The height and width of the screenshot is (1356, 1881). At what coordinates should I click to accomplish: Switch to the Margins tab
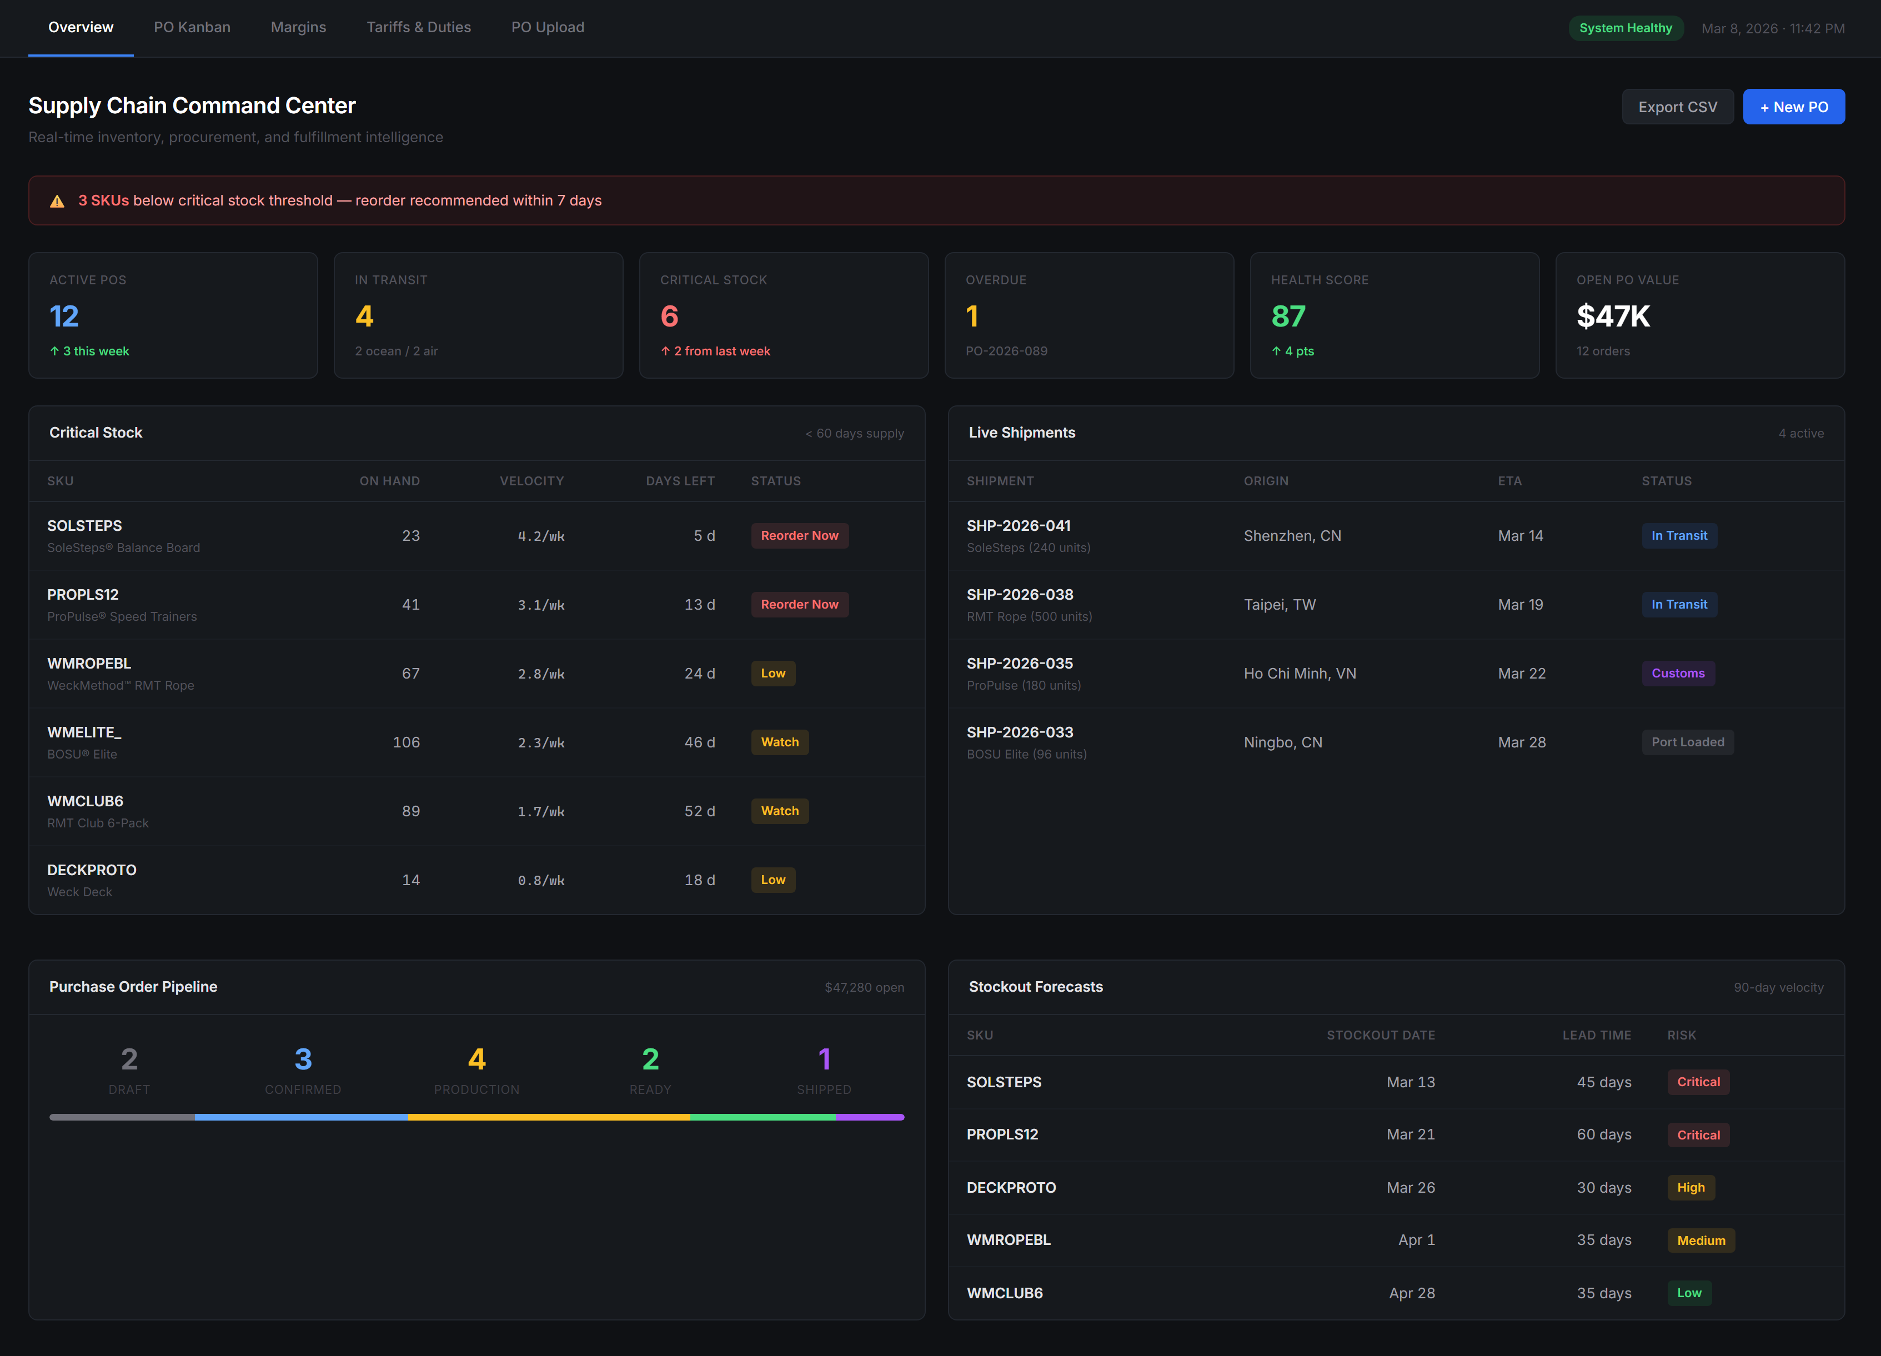coord(298,27)
